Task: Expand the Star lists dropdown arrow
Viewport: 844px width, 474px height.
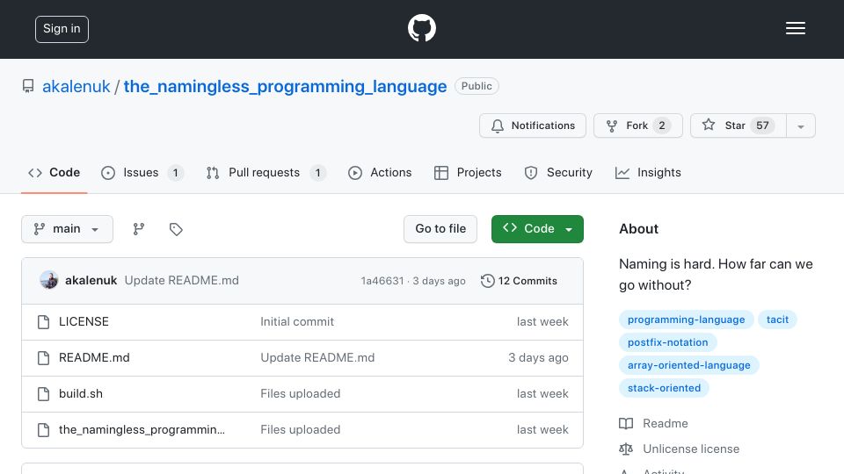Action: (x=801, y=126)
